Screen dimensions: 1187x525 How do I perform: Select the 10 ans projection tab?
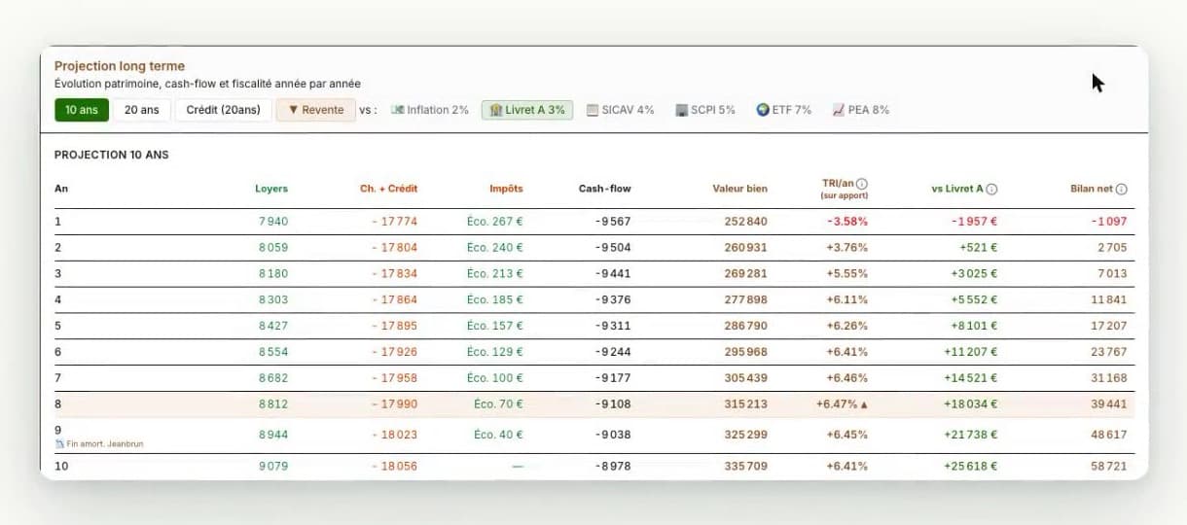click(82, 110)
